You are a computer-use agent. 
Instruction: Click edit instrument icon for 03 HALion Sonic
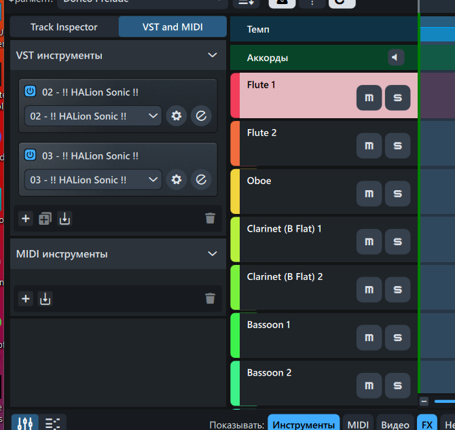[201, 179]
